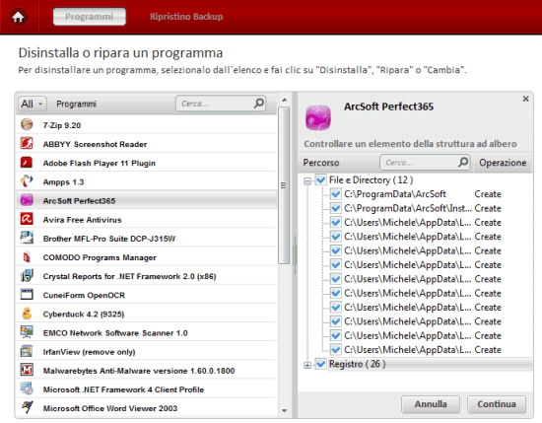Viewport: 542px width, 423px height.
Task: Expand the Registro tree node
Action: [307, 365]
